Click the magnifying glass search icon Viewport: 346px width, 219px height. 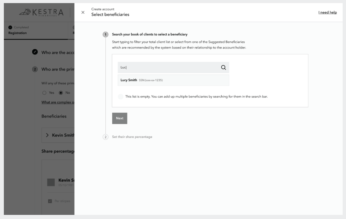pyautogui.click(x=223, y=67)
